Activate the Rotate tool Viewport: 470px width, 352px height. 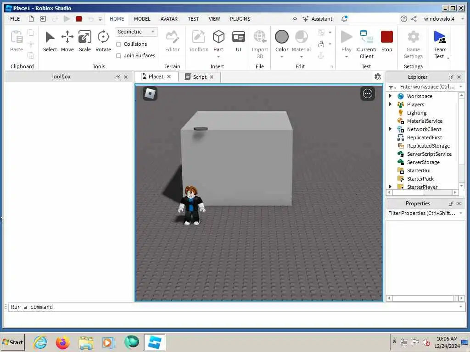[103, 41]
